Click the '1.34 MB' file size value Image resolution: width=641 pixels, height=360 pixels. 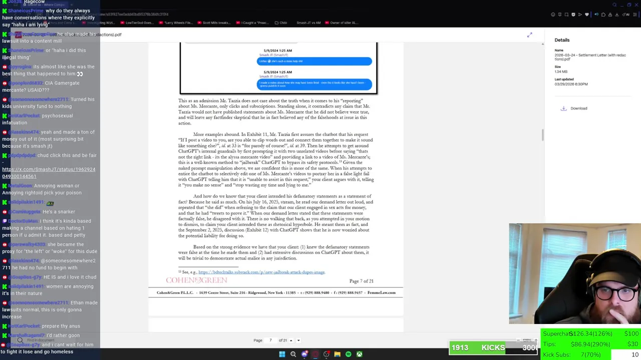tap(560, 71)
